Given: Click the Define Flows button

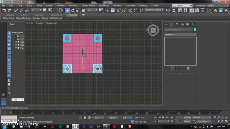Looking at the screenshot, I should [x=8, y=18].
